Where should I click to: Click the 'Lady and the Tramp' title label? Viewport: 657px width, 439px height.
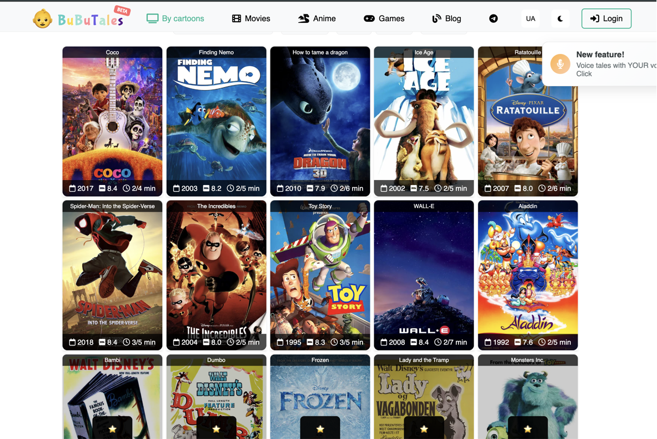pyautogui.click(x=424, y=360)
